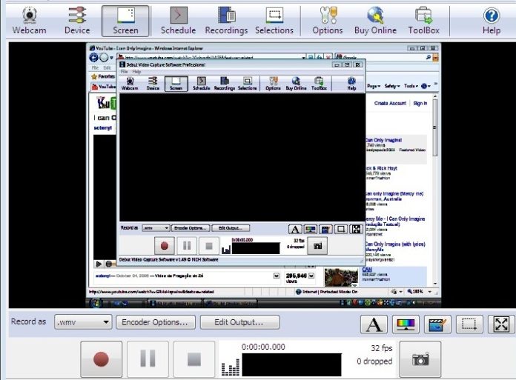The image size is (516, 380).
Task: Start recording with the red Record button
Action: [x=101, y=359]
